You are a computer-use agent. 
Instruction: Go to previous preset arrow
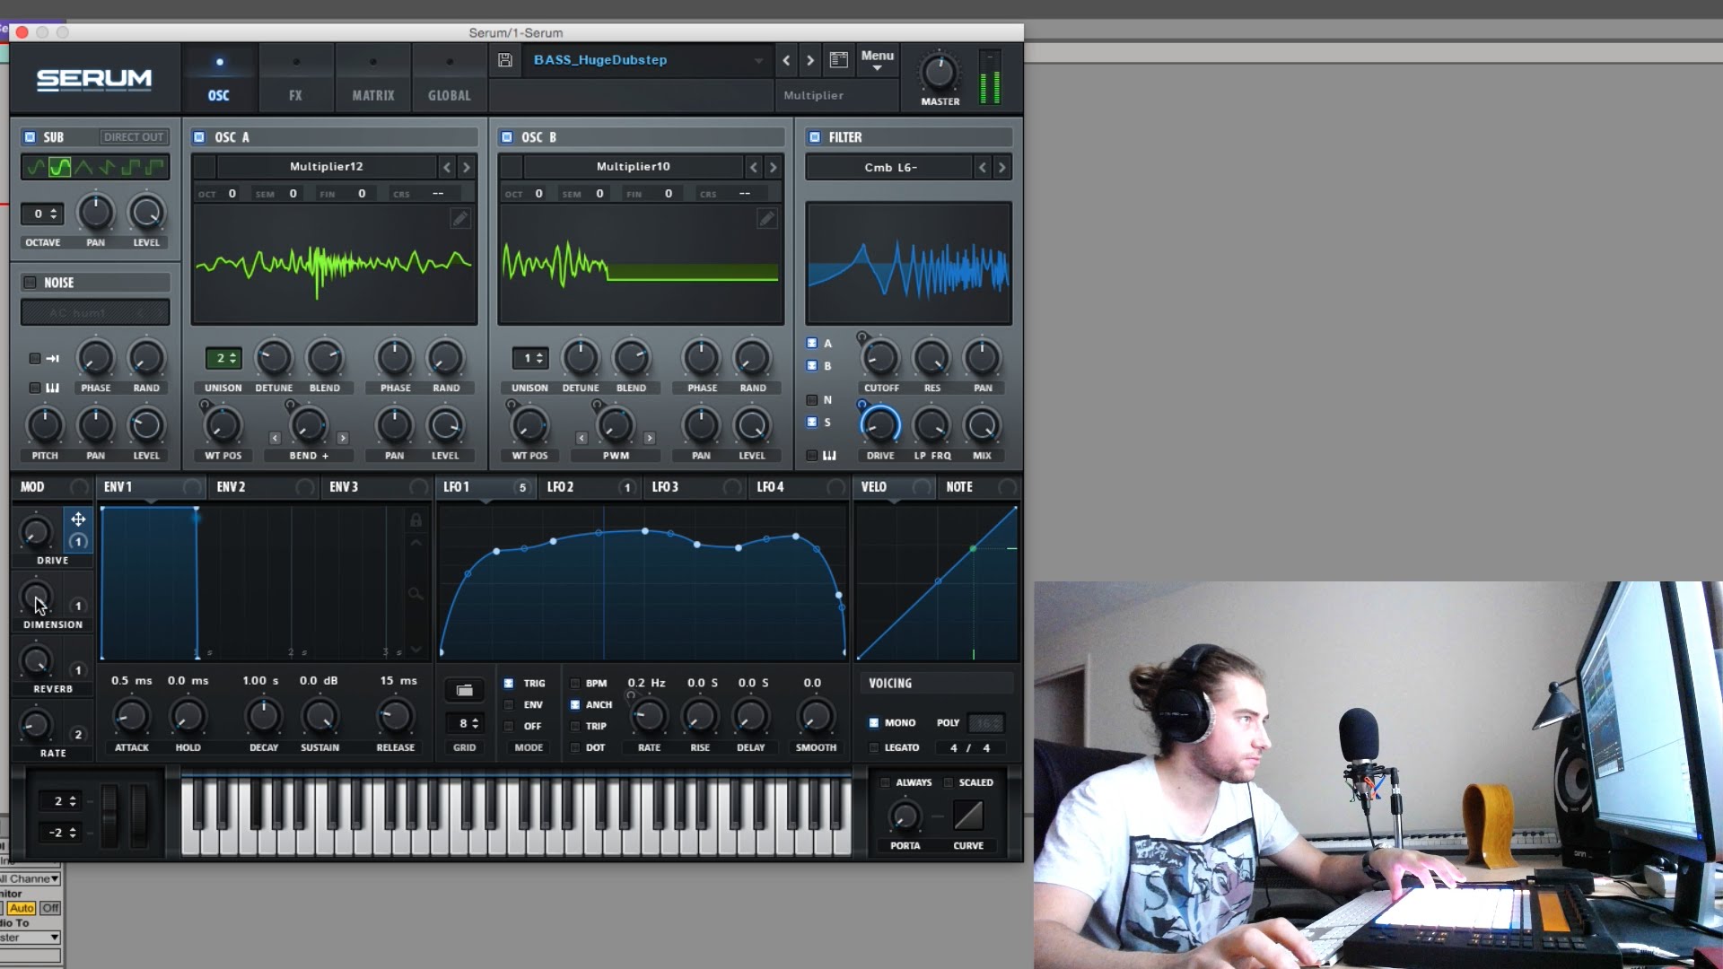click(x=787, y=60)
